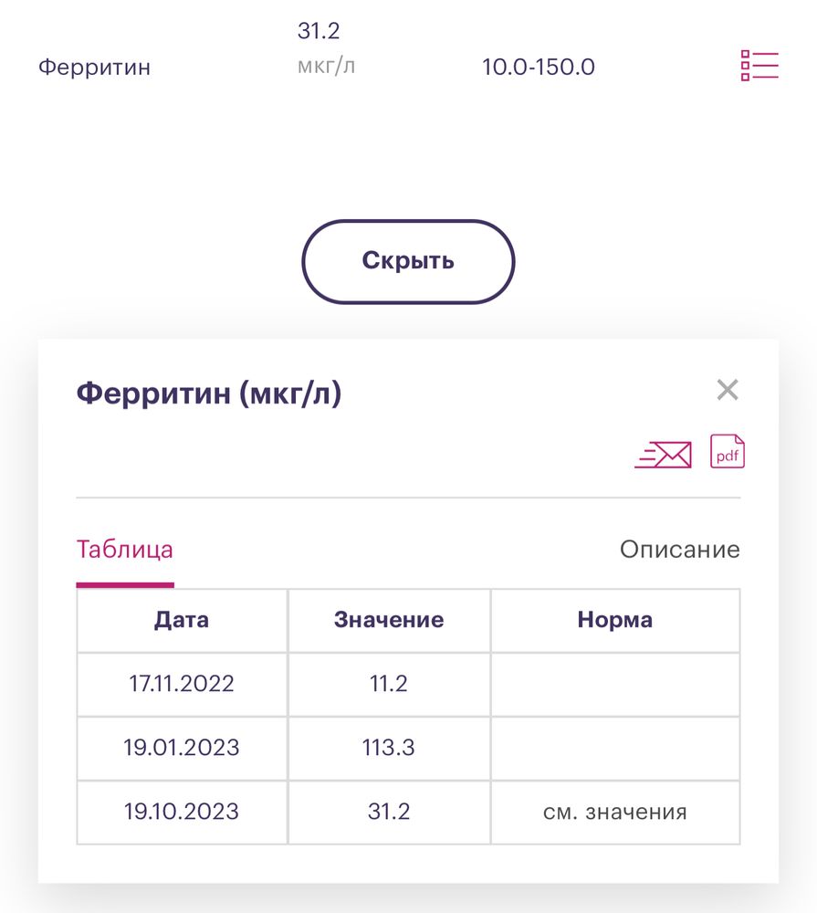Open см. значения in the Норма column
The image size is (817, 913).
click(615, 811)
